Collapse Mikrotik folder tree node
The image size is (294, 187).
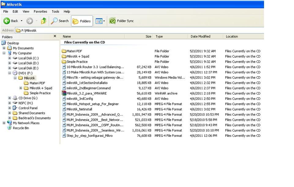click(15, 78)
